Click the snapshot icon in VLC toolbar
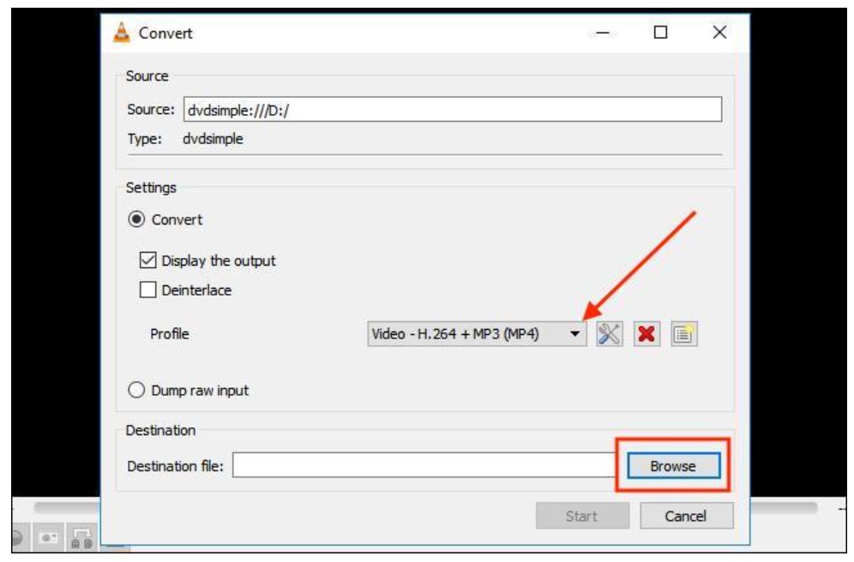854x562 pixels. pos(47,538)
